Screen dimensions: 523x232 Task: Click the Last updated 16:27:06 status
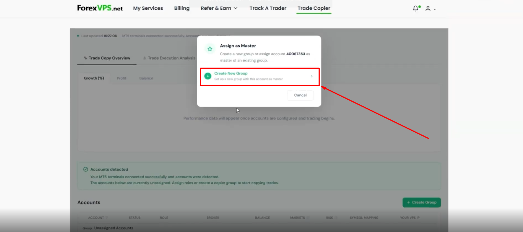point(99,36)
